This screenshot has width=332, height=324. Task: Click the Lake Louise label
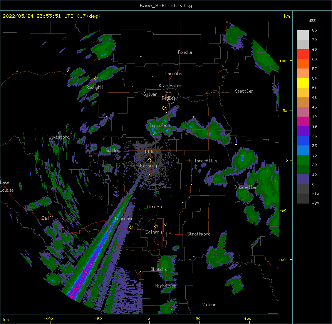(x=7, y=186)
